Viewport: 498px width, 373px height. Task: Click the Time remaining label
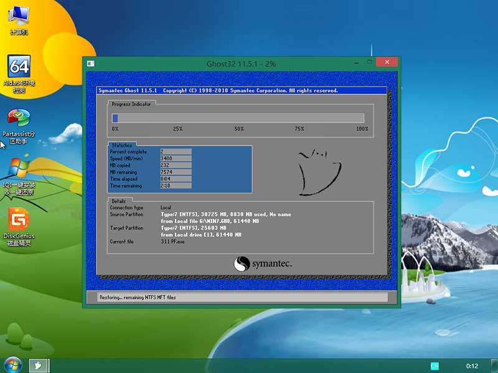[x=126, y=185]
